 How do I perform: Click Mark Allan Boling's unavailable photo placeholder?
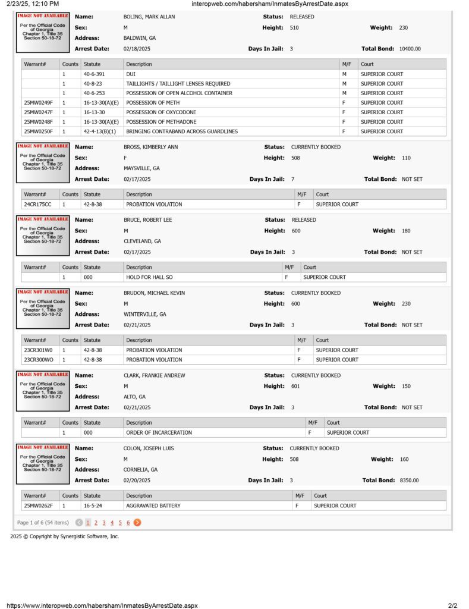[43, 32]
